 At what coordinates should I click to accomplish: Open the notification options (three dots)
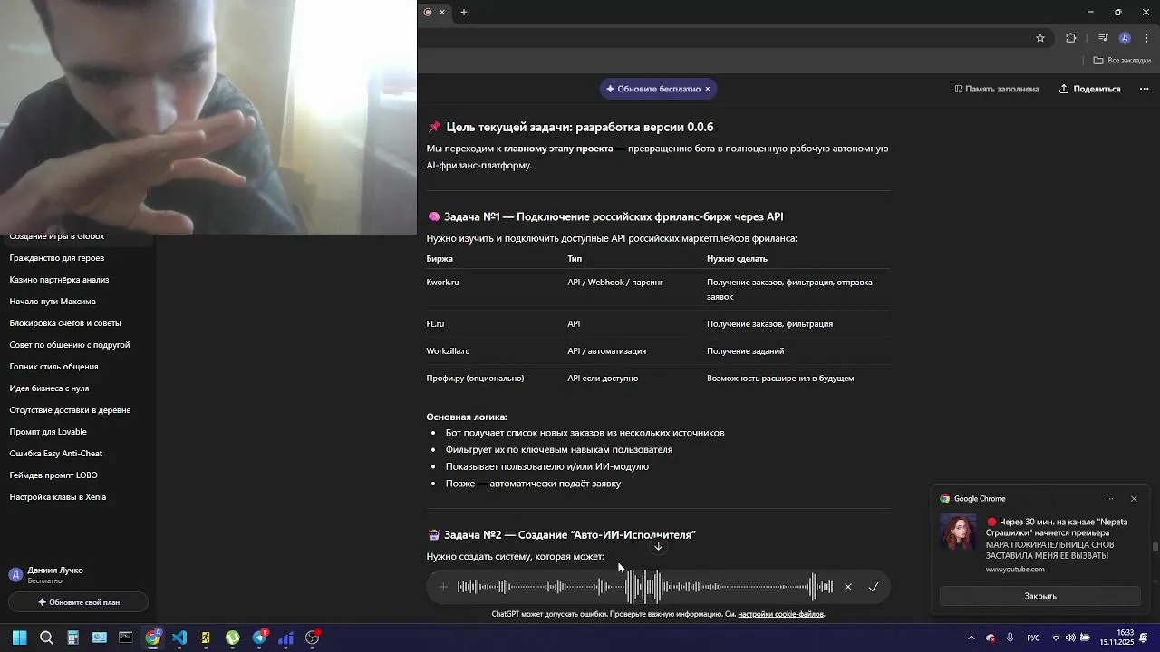(1109, 499)
